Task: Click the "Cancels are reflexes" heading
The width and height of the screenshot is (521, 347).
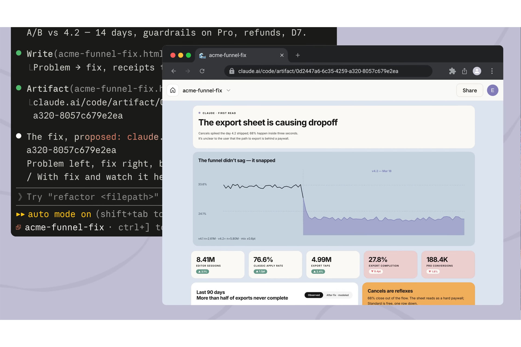Action: [x=390, y=291]
